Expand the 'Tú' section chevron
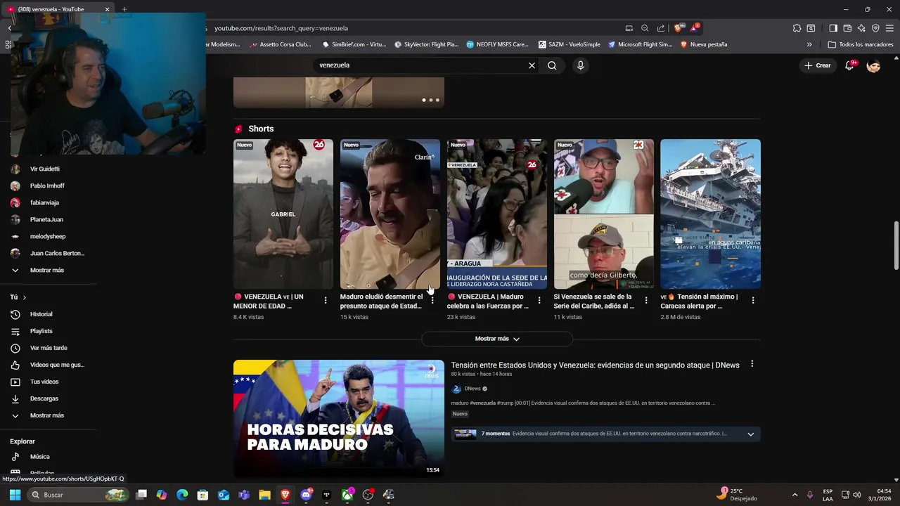Image resolution: width=900 pixels, height=506 pixels. tap(24, 297)
